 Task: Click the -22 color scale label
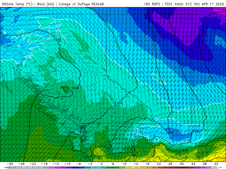tap(33, 164)
